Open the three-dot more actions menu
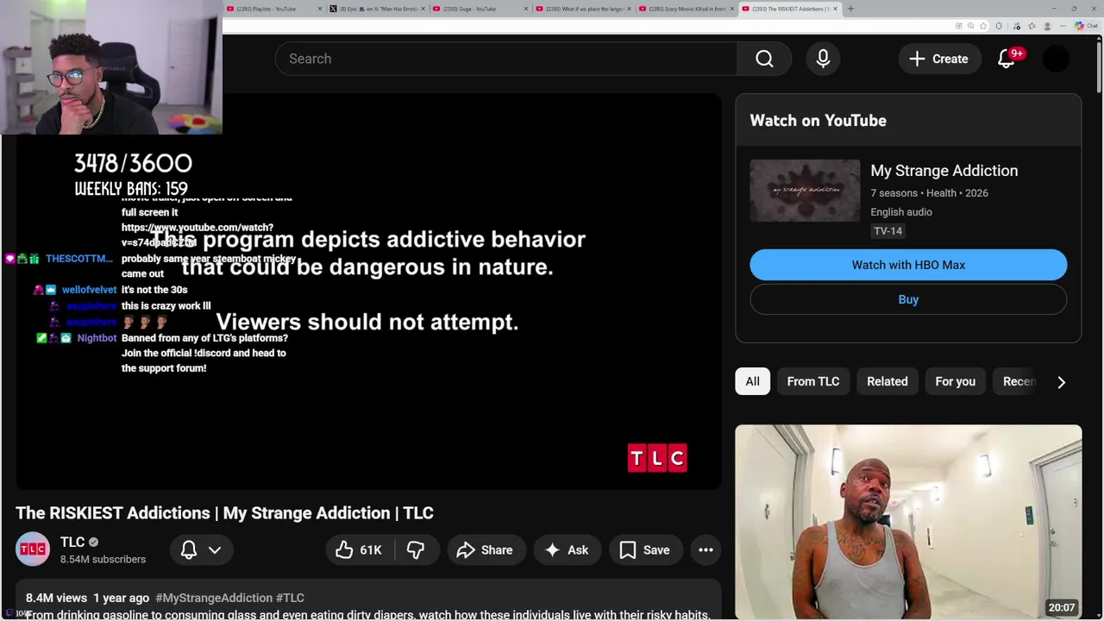 point(706,549)
